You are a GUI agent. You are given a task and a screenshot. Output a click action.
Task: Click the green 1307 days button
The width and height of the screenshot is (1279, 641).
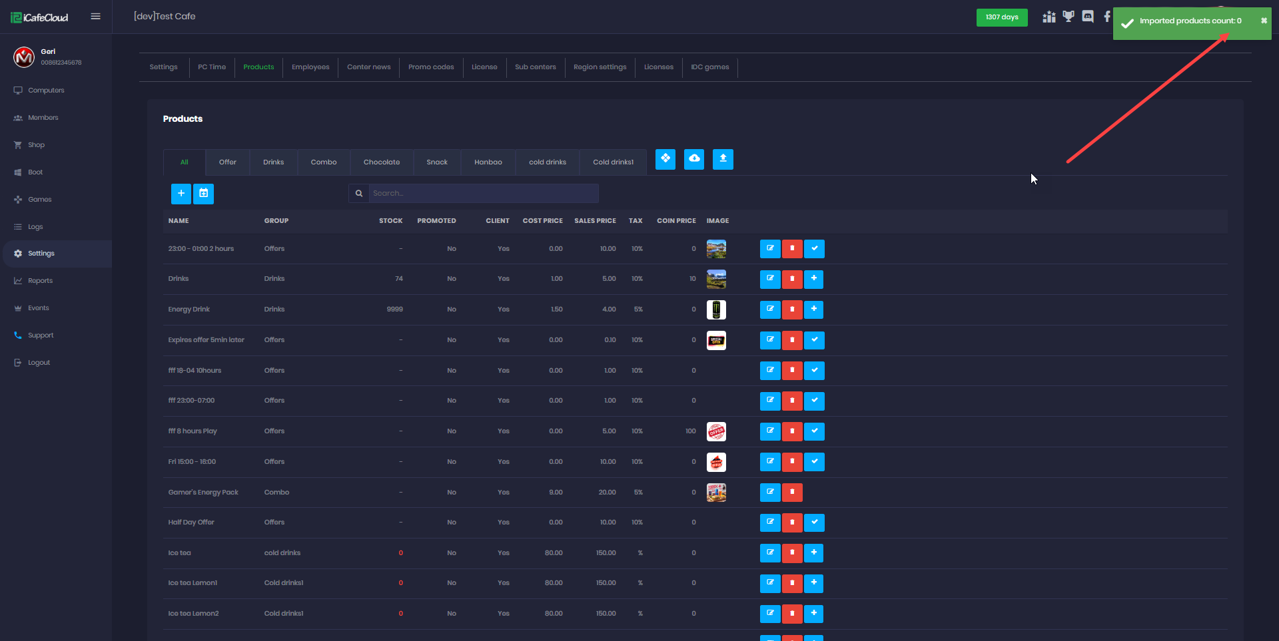point(1001,17)
